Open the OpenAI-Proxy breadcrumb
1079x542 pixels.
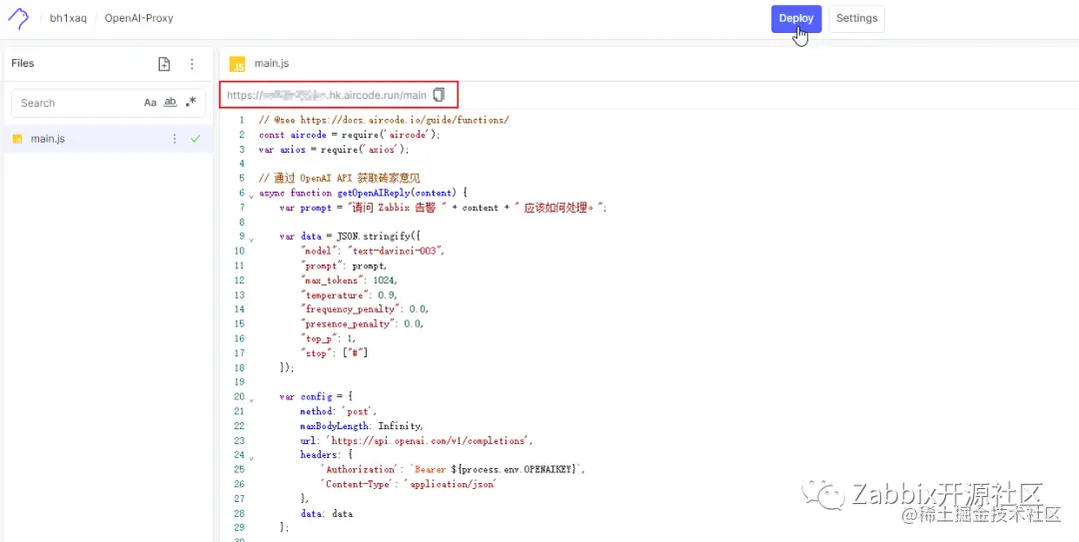[x=139, y=19]
